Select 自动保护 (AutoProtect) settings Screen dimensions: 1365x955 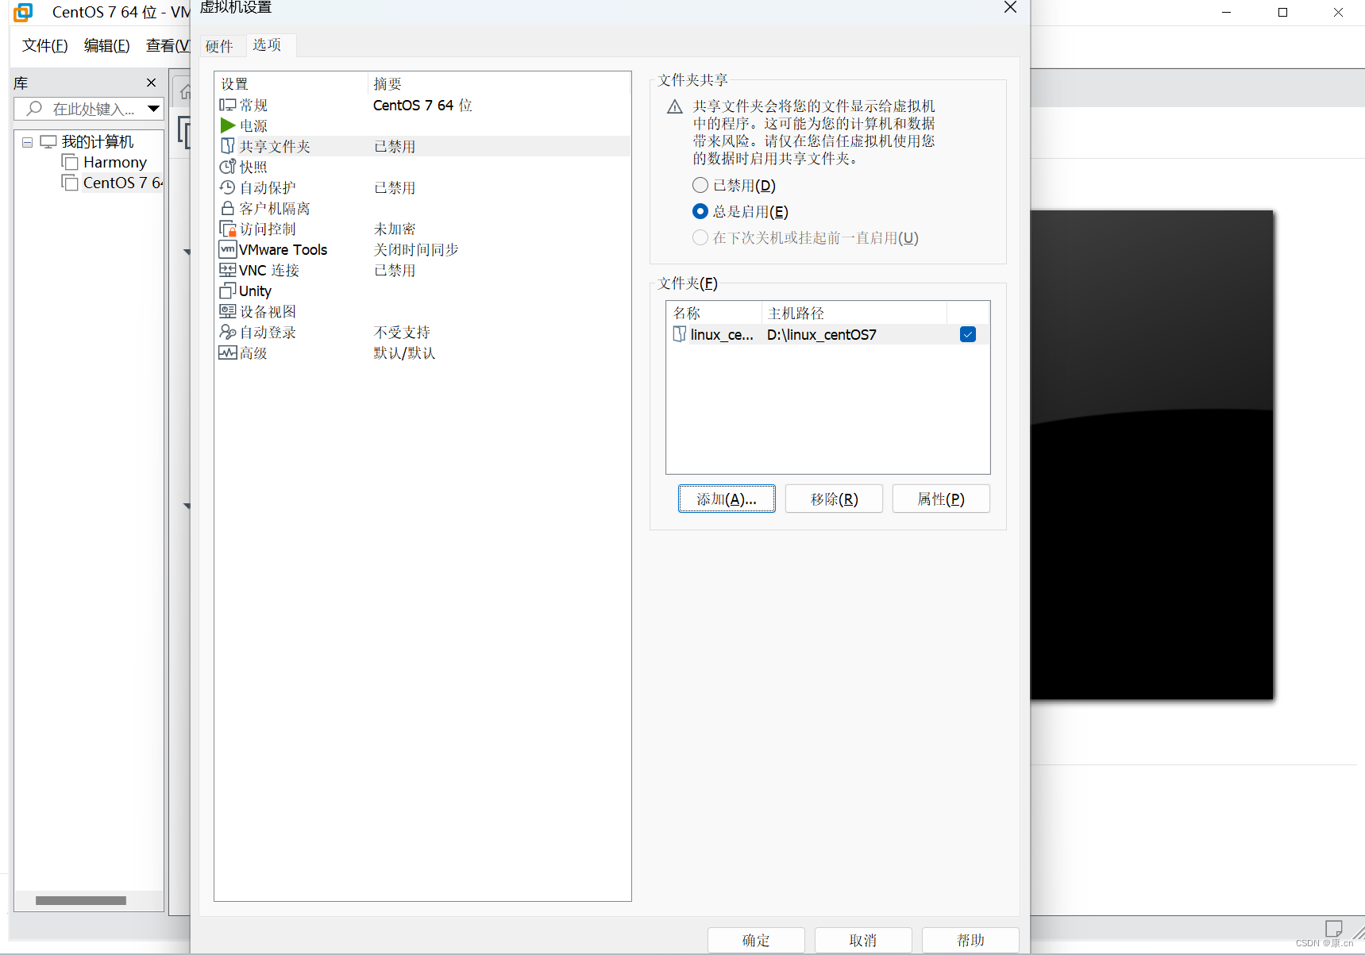(x=265, y=187)
